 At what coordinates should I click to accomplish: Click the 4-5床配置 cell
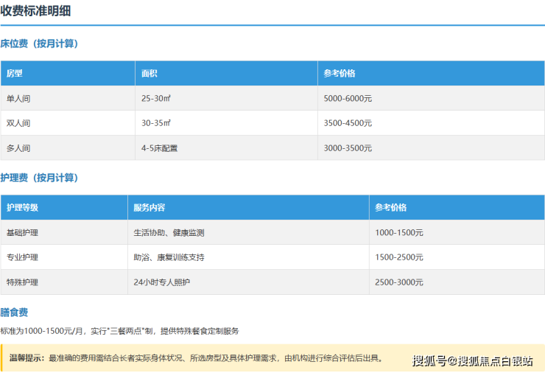coord(159,148)
